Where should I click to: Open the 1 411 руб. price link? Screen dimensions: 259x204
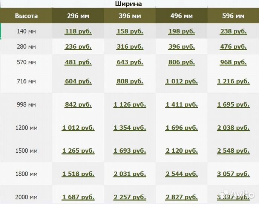click(181, 104)
